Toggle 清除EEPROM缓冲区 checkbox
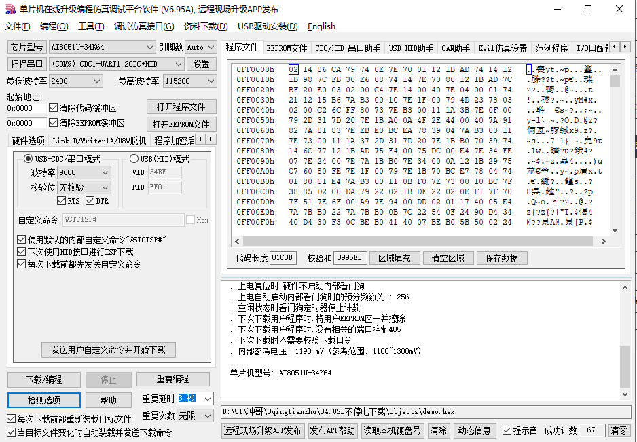This screenshot has width=637, height=442. pyautogui.click(x=53, y=123)
